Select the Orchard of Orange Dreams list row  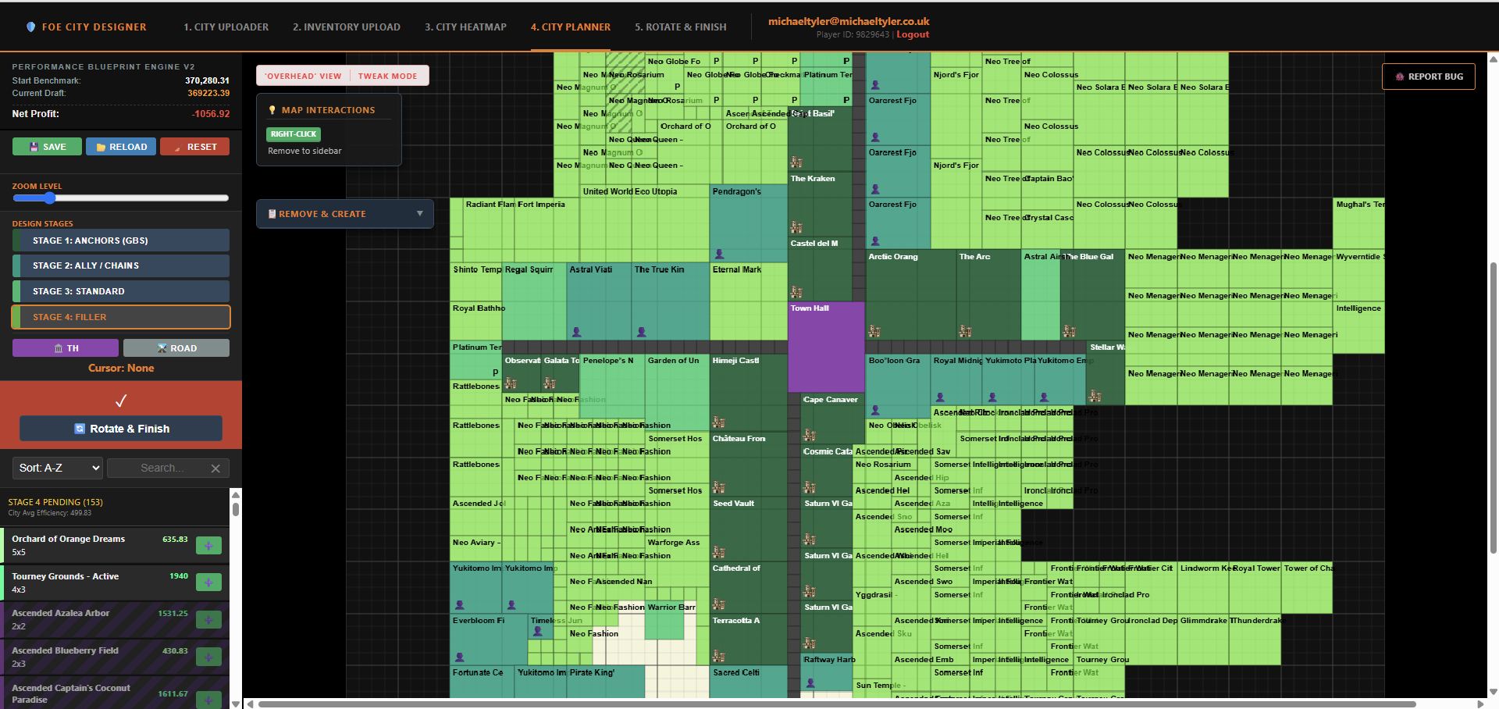(116, 545)
